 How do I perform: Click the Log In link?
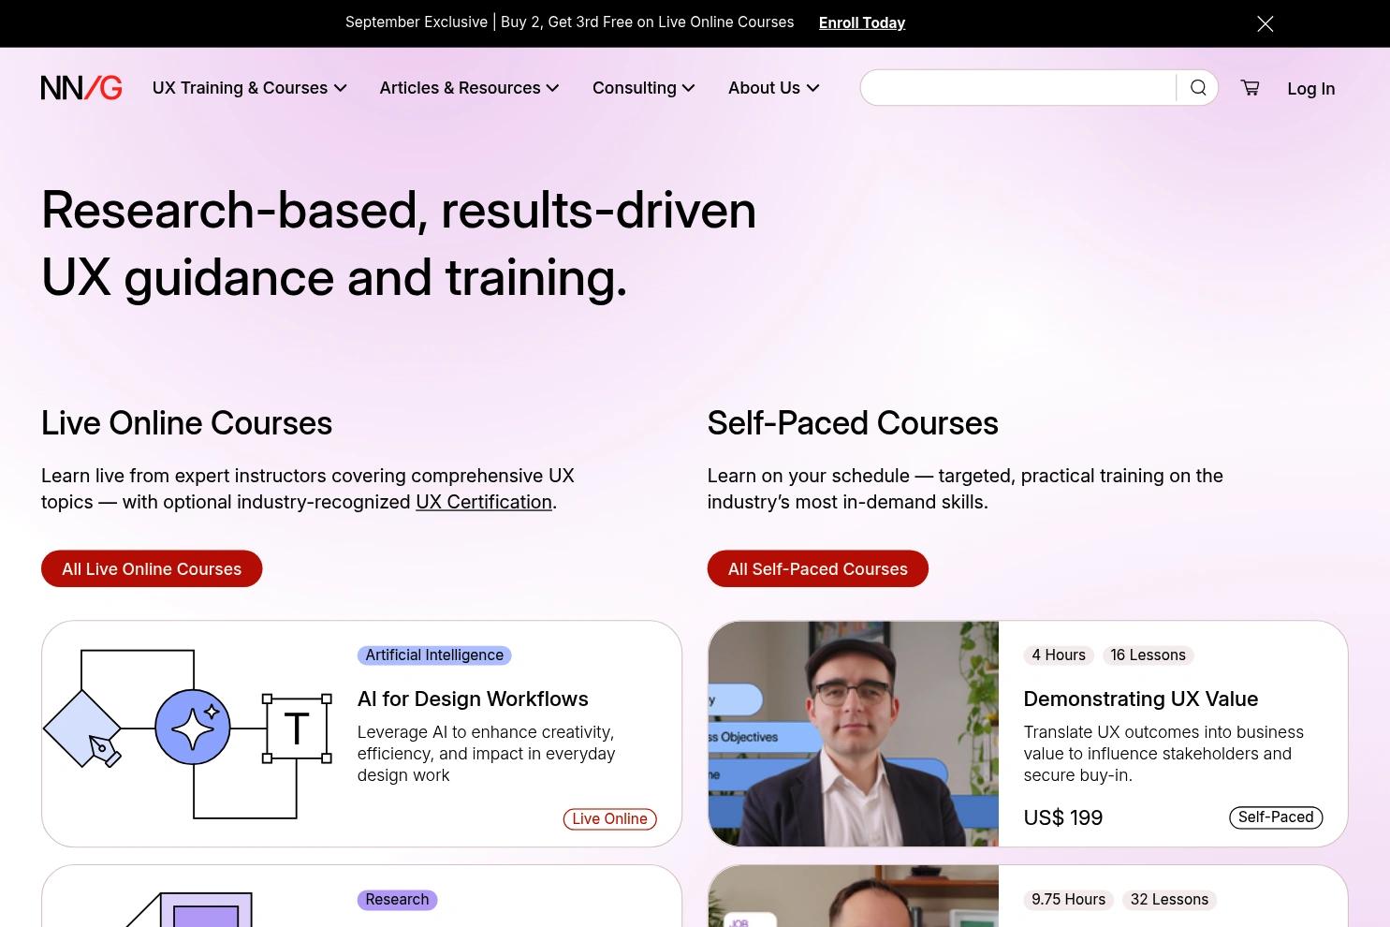[x=1310, y=89]
